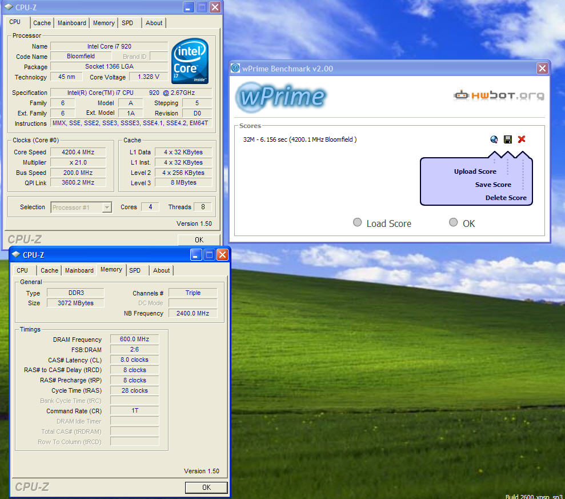Open About tab in upper CPU-Z window
The width and height of the screenshot is (565, 499).
click(154, 23)
